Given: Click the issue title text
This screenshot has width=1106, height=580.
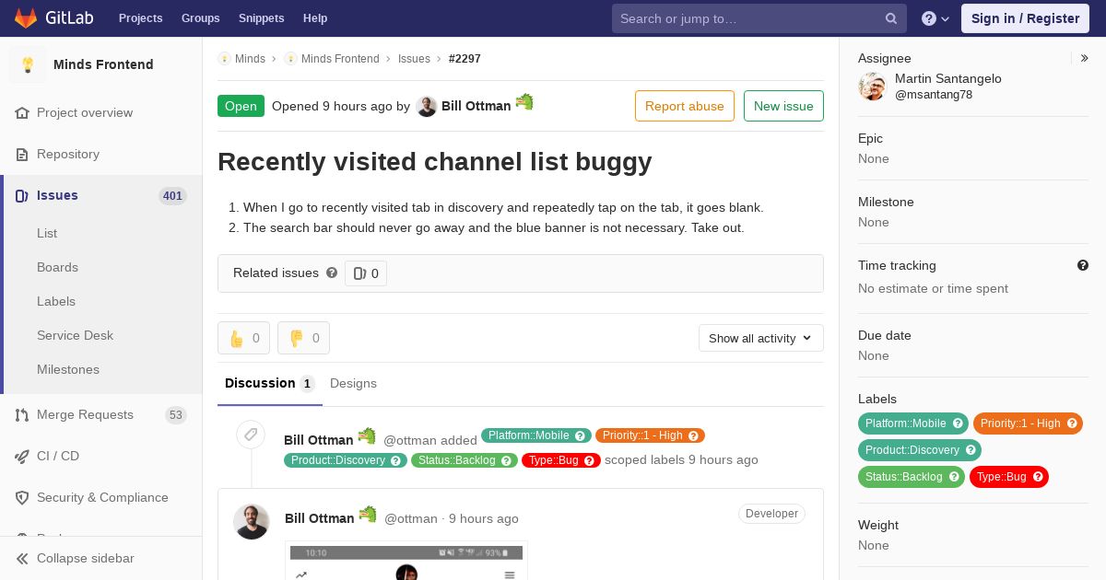Looking at the screenshot, I should pos(435,162).
